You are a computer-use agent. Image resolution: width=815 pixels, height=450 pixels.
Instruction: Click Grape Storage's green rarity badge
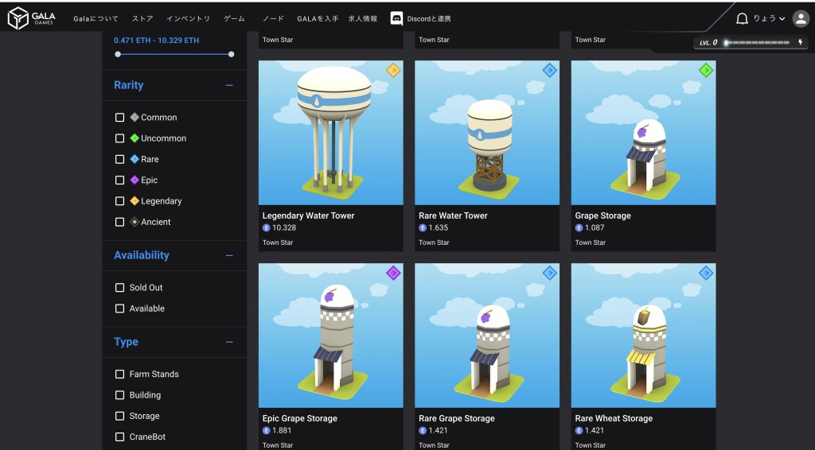[706, 69]
